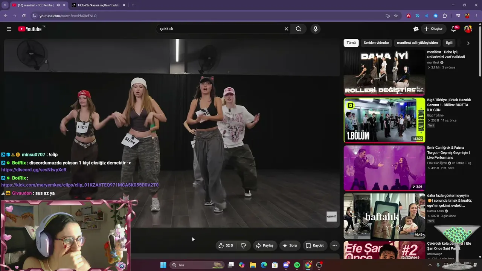Run search with the magnifier button
This screenshot has height=271, width=482.
coord(299,29)
